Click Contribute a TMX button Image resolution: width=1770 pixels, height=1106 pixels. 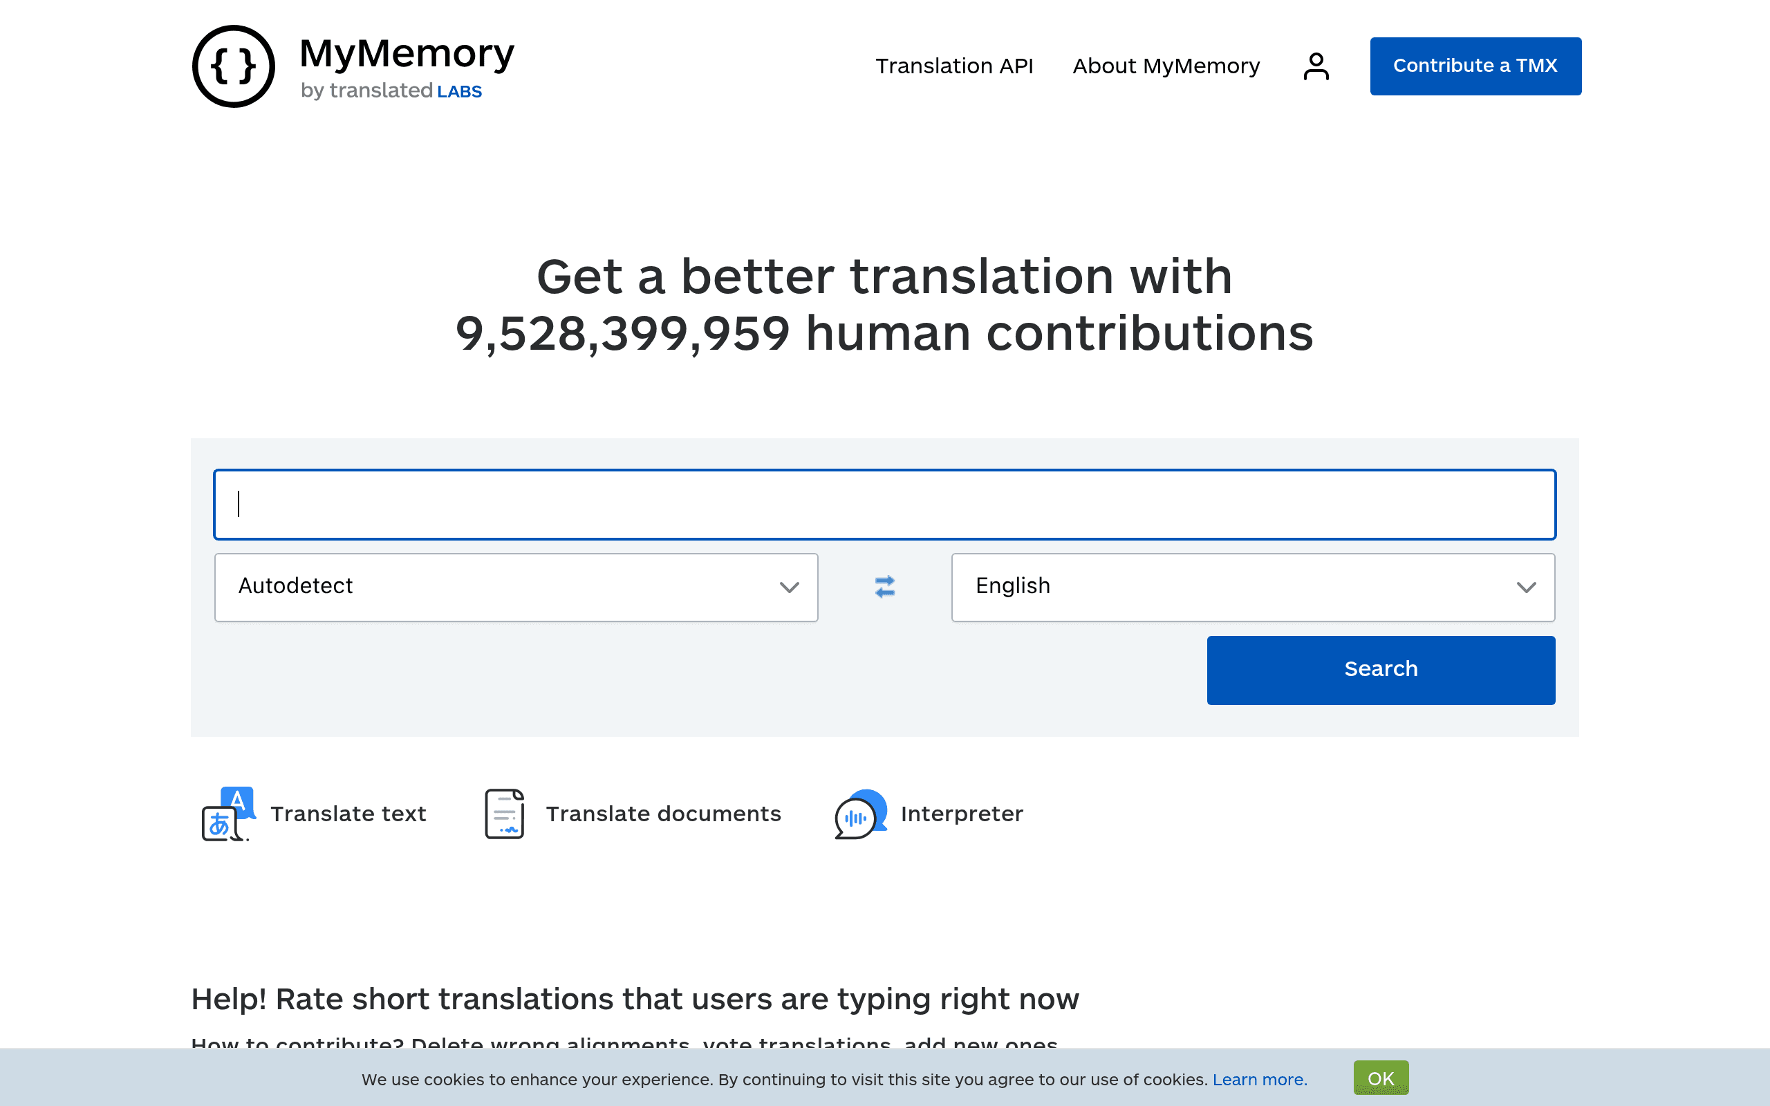1475,66
